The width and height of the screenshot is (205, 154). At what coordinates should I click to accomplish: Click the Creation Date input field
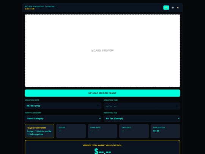63,106
